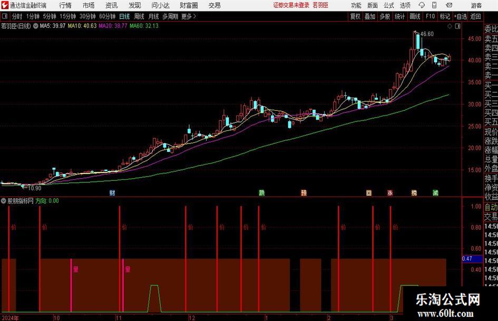Click the 方向: 0.00 indicator value
The image size is (498, 321).
coord(47,201)
